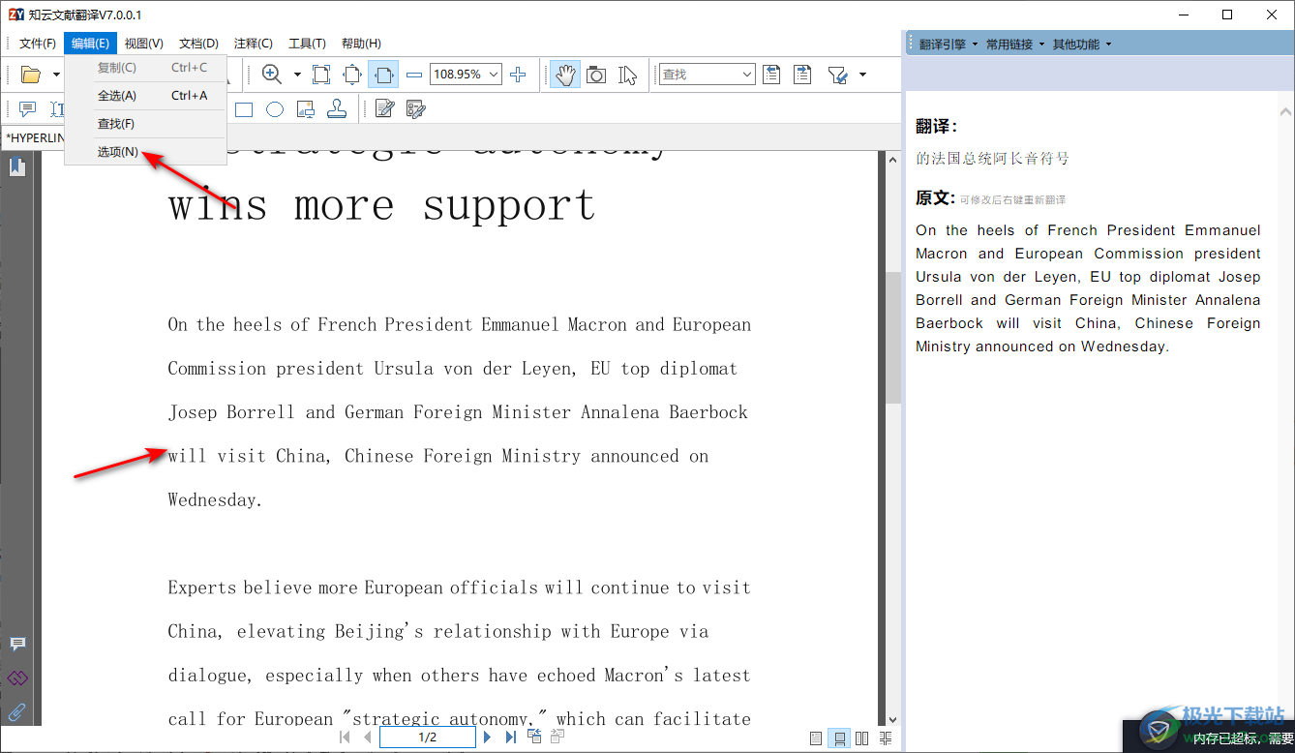Toggle fit-width page view

point(383,75)
